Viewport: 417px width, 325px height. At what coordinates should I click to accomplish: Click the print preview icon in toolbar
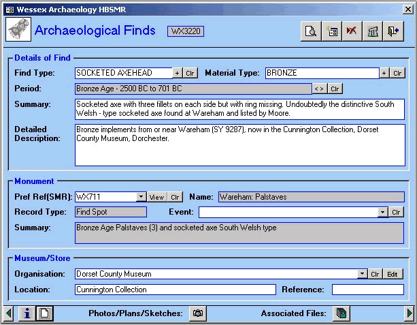(x=310, y=31)
